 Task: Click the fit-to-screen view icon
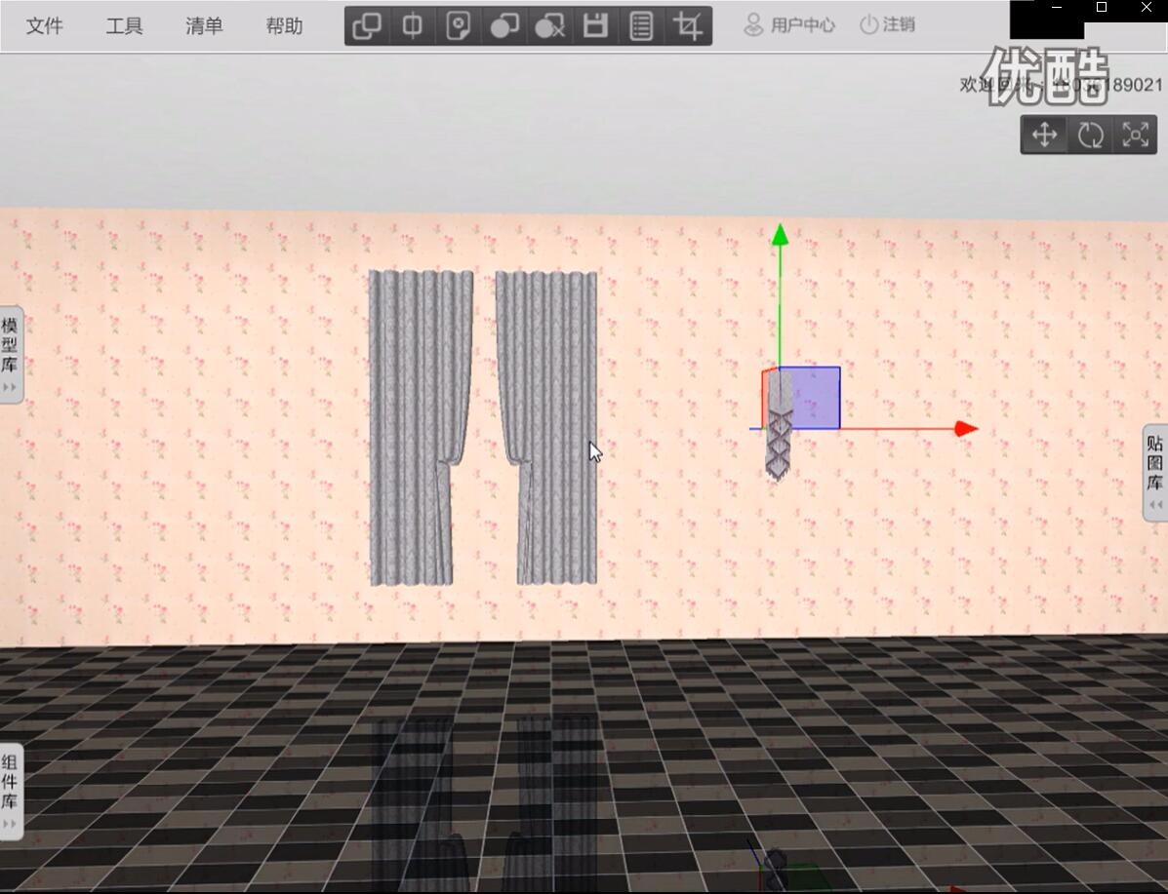click(x=1135, y=135)
